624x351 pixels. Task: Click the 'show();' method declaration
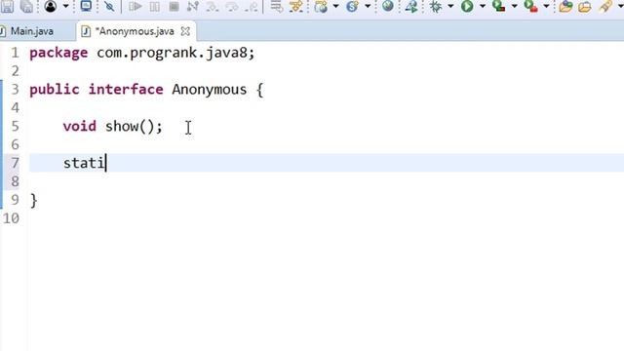click(134, 126)
